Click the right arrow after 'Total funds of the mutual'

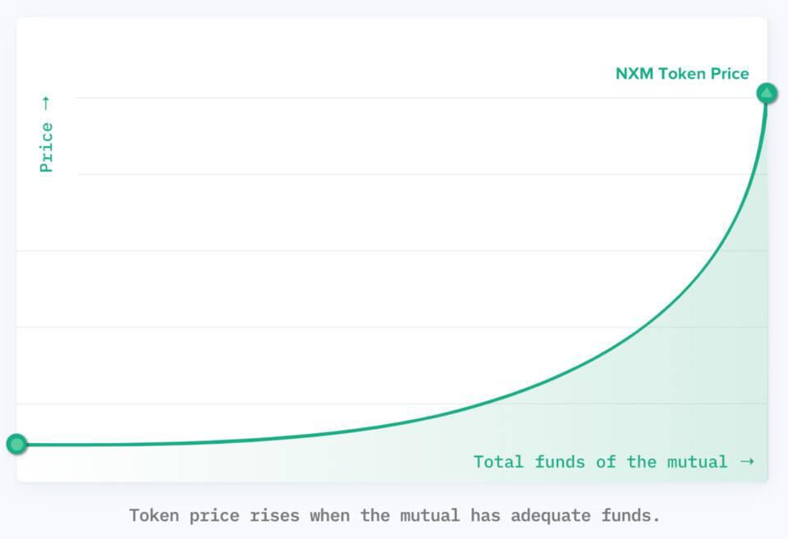746,461
